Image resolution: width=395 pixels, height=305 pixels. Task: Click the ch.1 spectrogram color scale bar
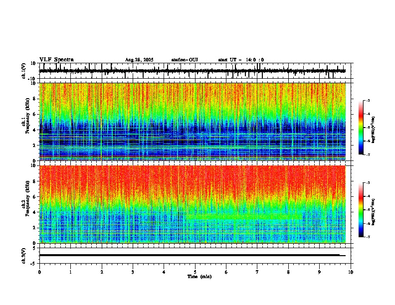pos(361,128)
